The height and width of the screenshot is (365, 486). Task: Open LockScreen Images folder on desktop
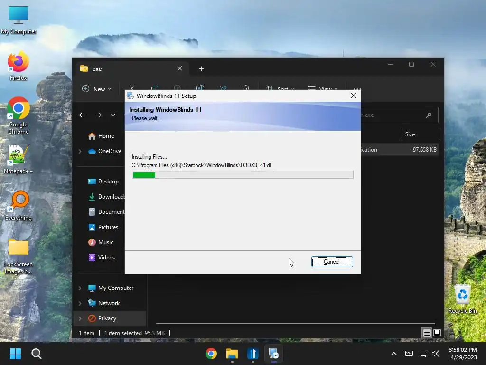tap(19, 256)
